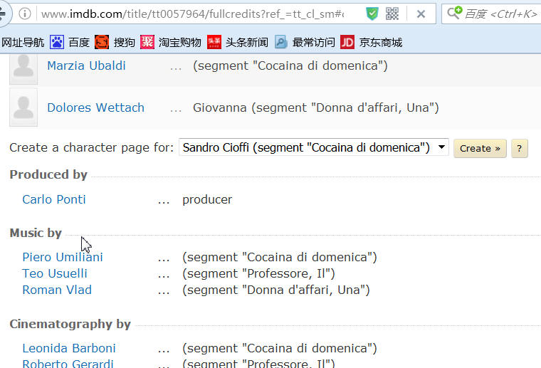Open Roman Vlad composer link
This screenshot has width=541, height=368.
click(x=57, y=290)
